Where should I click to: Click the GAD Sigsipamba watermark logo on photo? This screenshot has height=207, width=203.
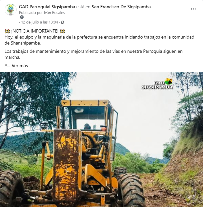(157, 84)
